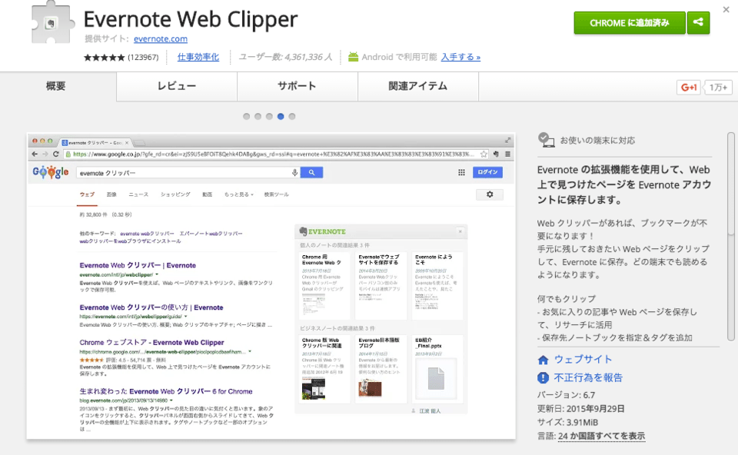This screenshot has width=738, height=455.
Task: Click the device compatibility icon
Action: tap(546, 140)
